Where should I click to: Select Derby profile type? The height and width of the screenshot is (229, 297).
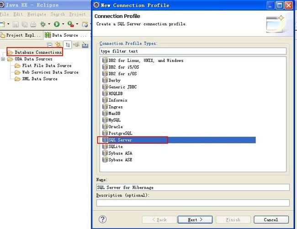coord(111,80)
